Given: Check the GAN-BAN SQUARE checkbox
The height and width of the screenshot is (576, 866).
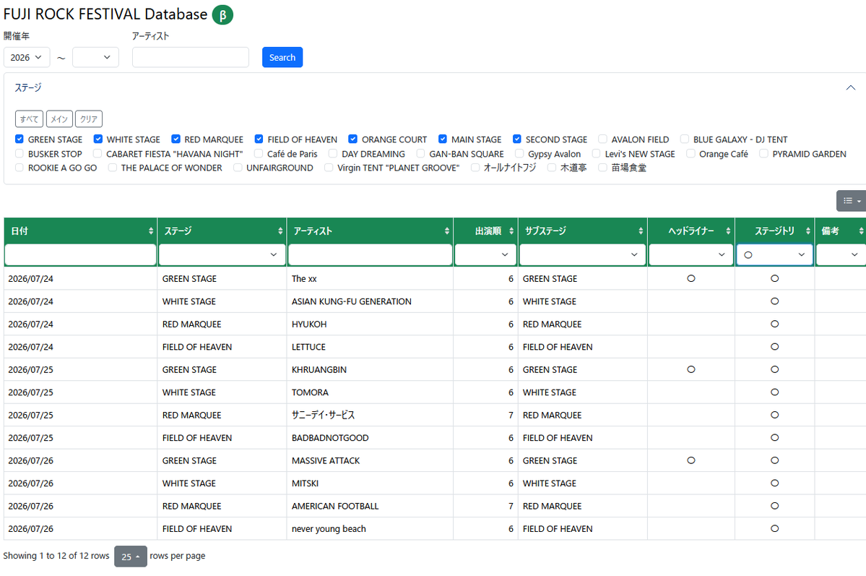Looking at the screenshot, I should pos(420,153).
